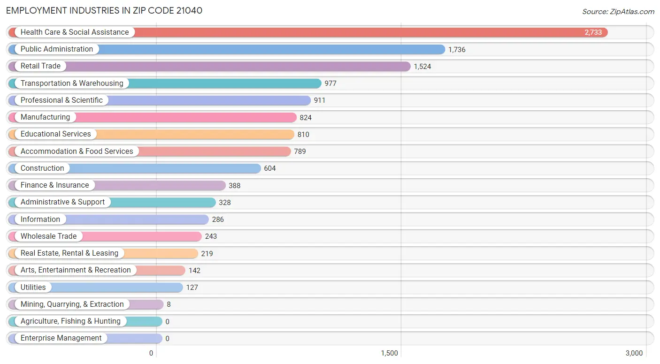Select the Utilities label

33,288
